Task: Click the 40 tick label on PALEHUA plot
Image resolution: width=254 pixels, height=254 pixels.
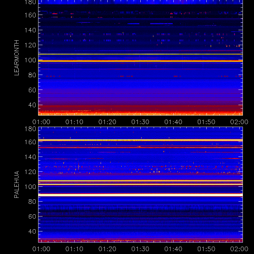Action: coord(32,231)
